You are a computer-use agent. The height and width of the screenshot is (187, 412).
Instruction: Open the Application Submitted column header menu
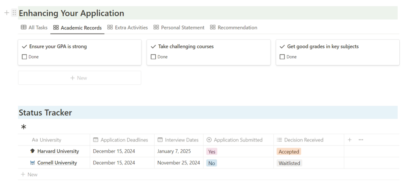click(238, 140)
